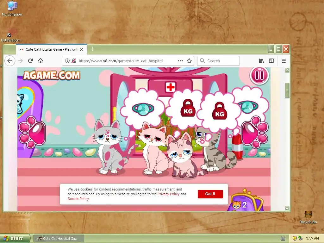
Task: Click the red cross hospital sign
Action: [x=171, y=87]
